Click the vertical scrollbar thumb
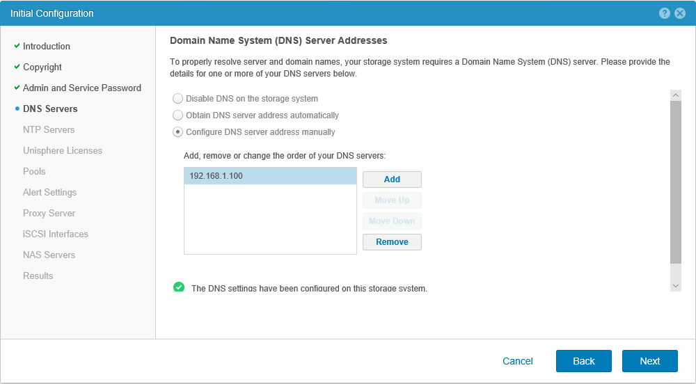This screenshot has height=384, width=696. point(676,182)
